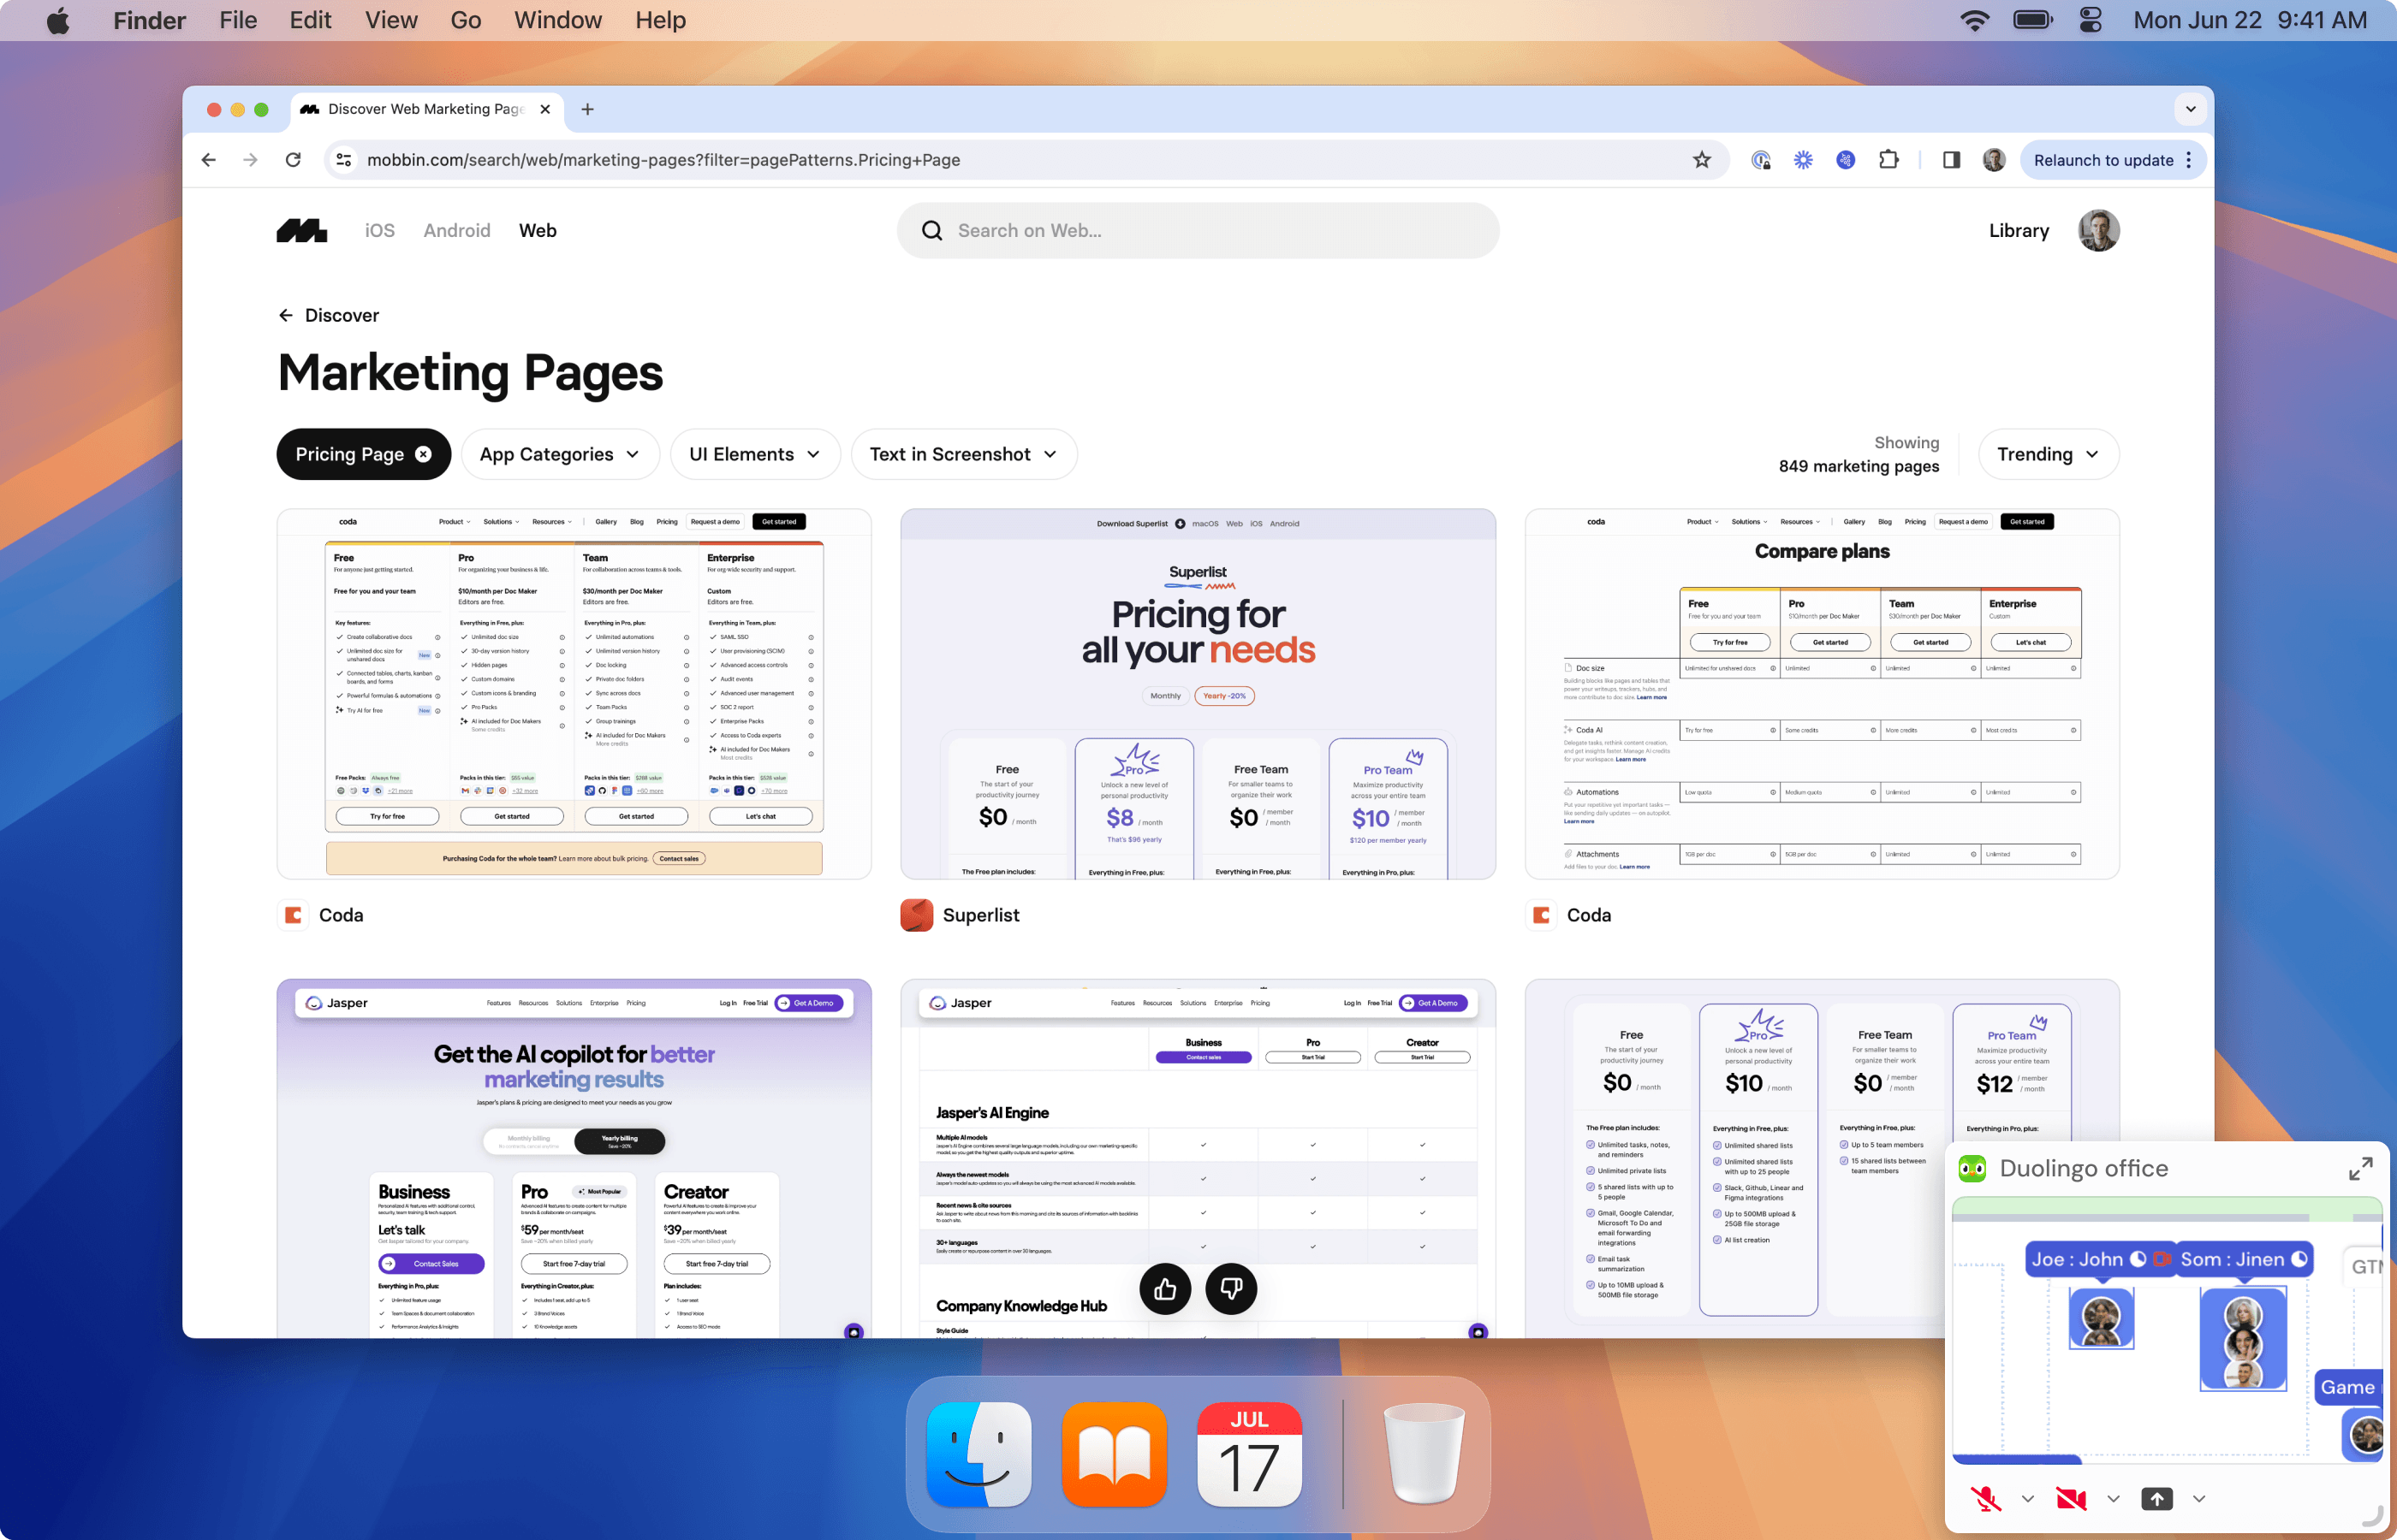Click the Chrome profile avatar in the toolbar
Image resolution: width=2397 pixels, height=1540 pixels.
click(1994, 160)
